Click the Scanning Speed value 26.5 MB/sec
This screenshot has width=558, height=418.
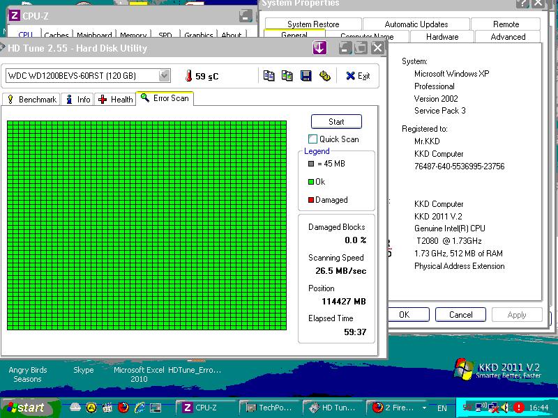point(340,271)
